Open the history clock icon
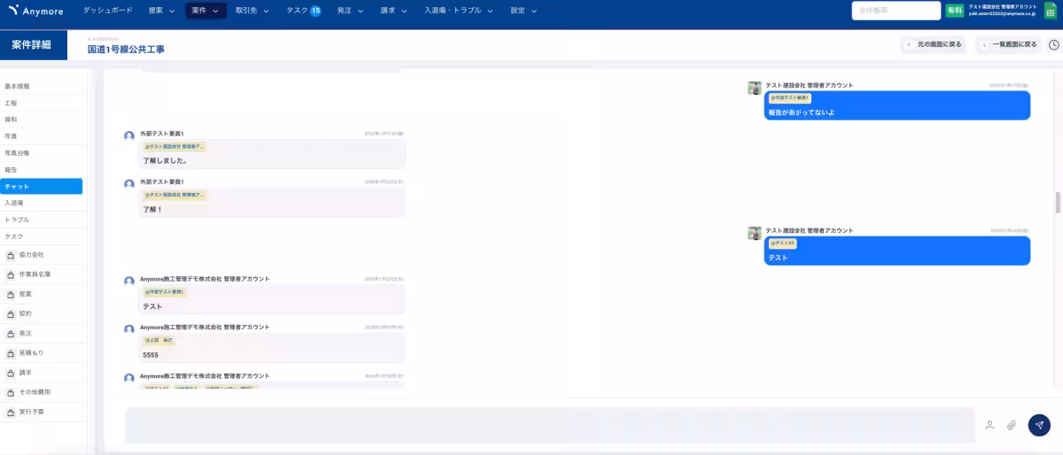 (1053, 44)
